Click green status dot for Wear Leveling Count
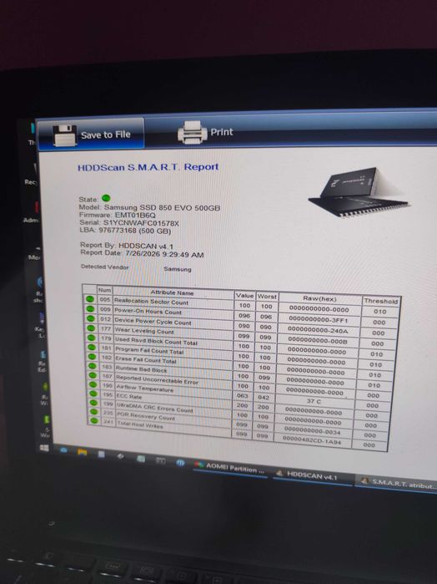Image resolution: width=437 pixels, height=584 pixels. tap(90, 328)
